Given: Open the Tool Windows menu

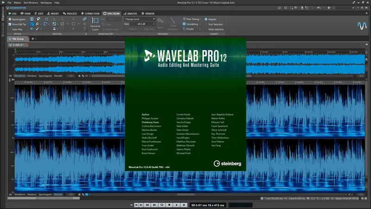Looking at the screenshot, I should point(31,3).
